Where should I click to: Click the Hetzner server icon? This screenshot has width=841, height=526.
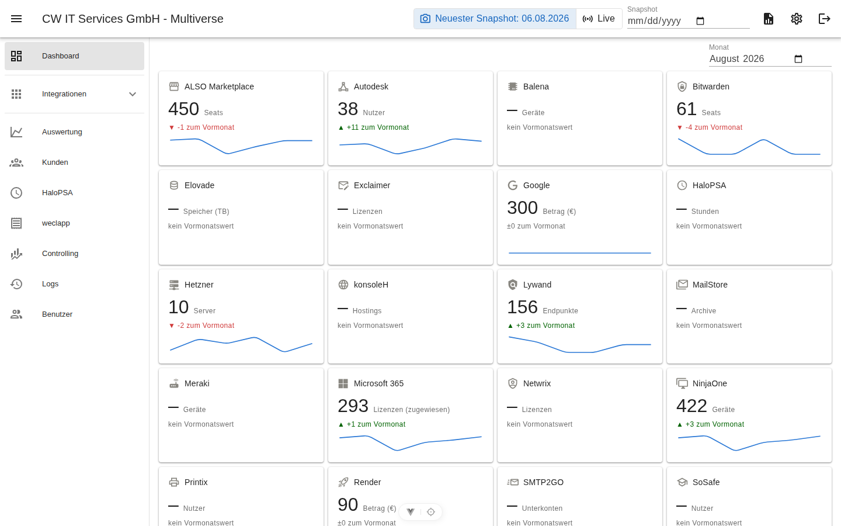(174, 285)
